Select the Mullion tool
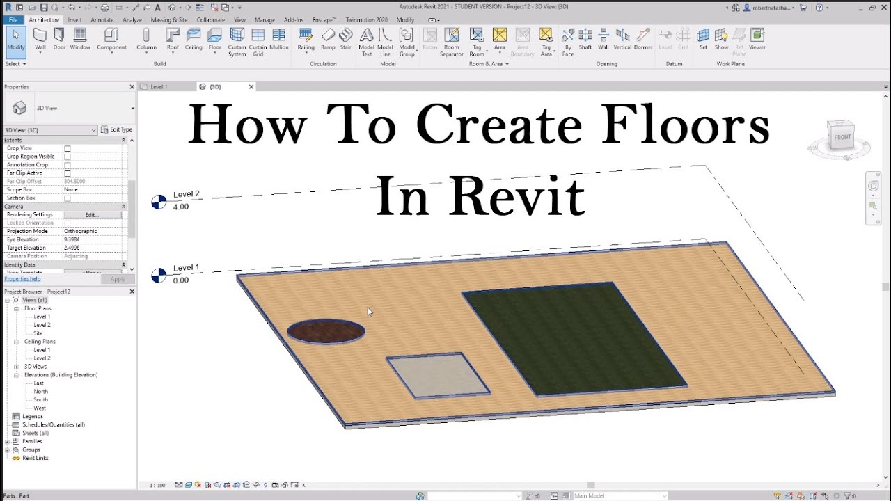891x501 pixels. [x=279, y=40]
